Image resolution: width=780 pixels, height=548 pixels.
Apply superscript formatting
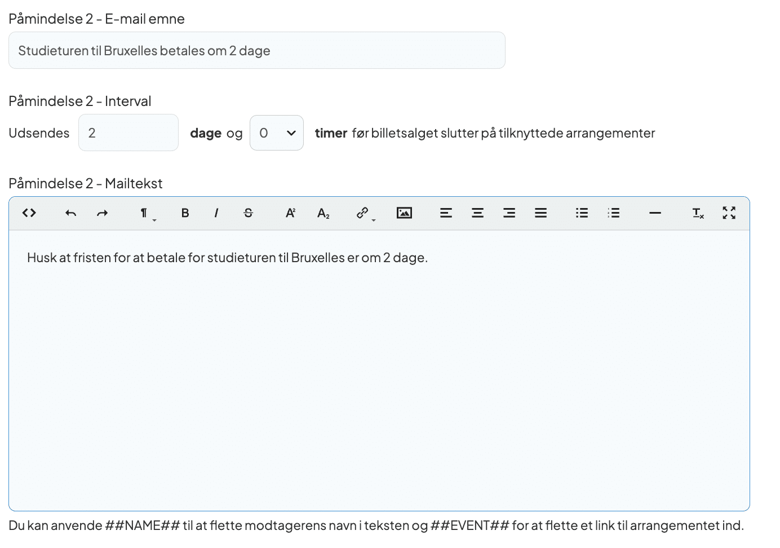290,213
